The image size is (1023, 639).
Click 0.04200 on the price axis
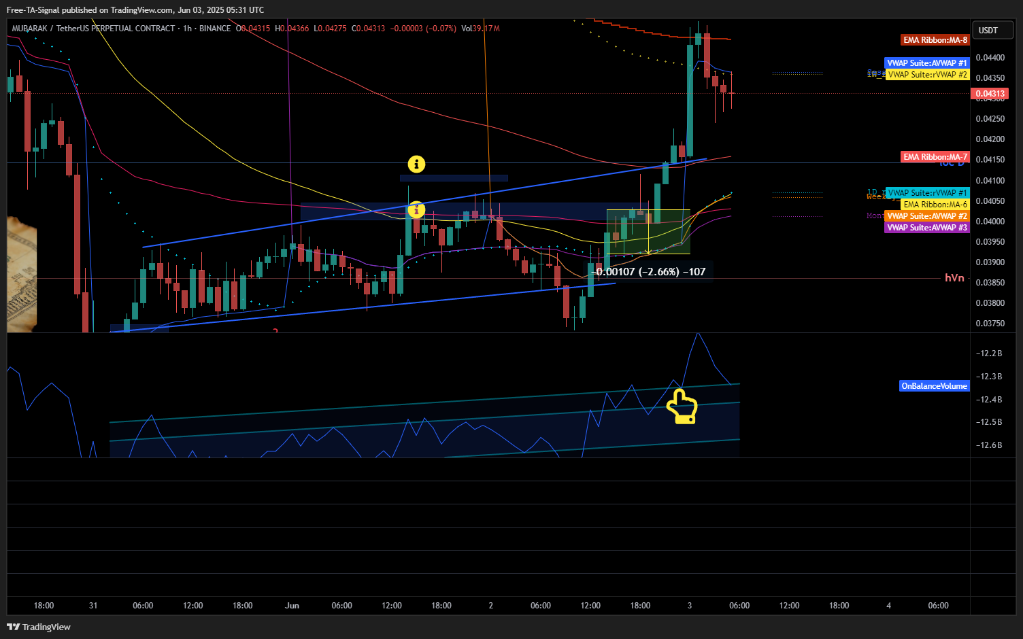(990, 139)
